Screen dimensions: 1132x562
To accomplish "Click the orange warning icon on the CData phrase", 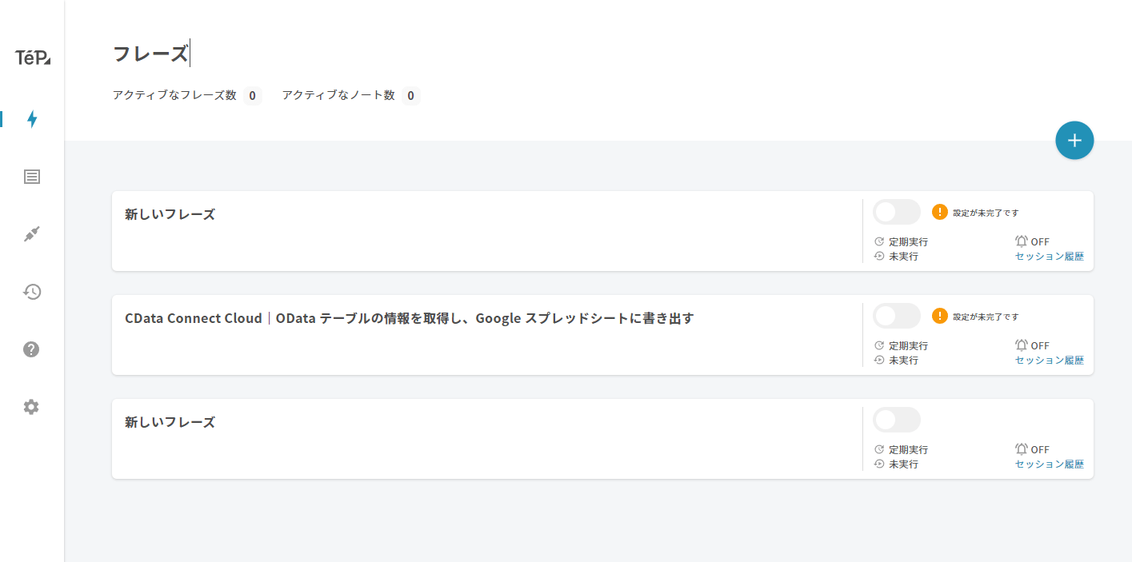I will (x=940, y=316).
